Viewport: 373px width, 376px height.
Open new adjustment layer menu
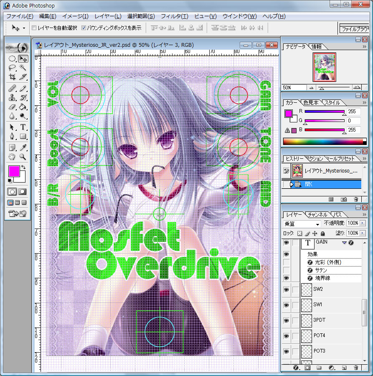coord(332,368)
